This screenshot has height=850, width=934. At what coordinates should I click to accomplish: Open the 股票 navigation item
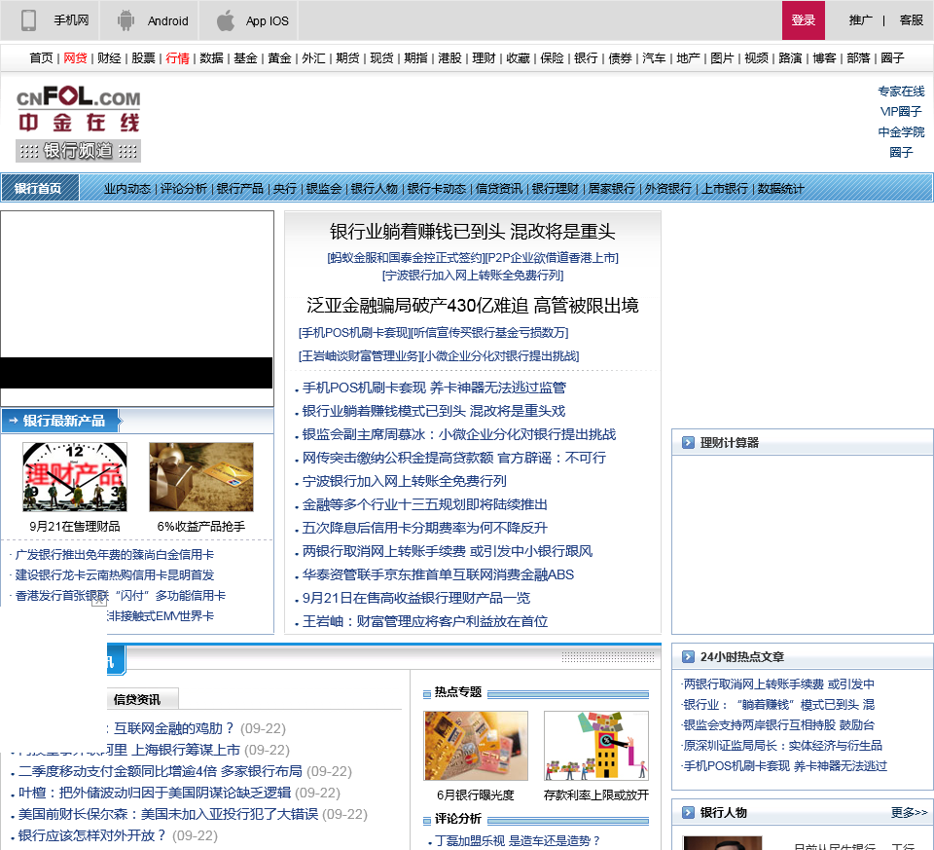point(143,57)
